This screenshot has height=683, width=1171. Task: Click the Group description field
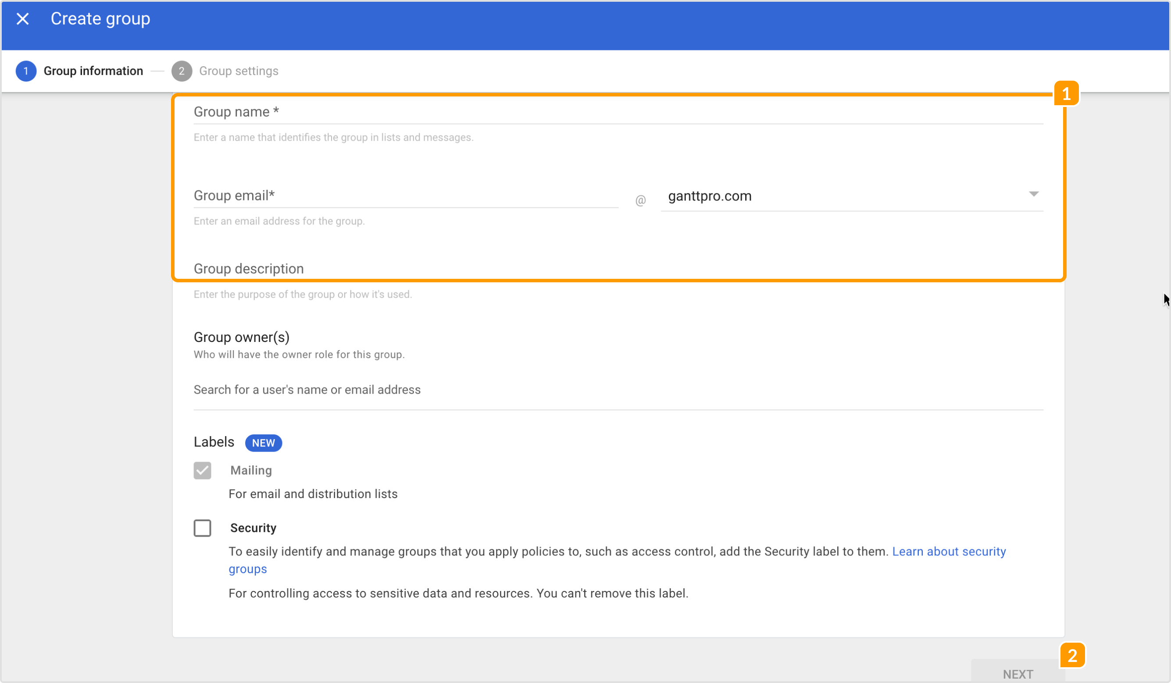click(x=618, y=269)
